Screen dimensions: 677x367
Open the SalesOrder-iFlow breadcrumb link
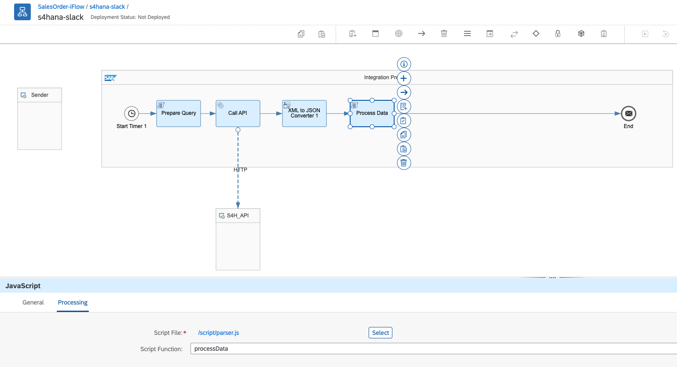click(61, 7)
